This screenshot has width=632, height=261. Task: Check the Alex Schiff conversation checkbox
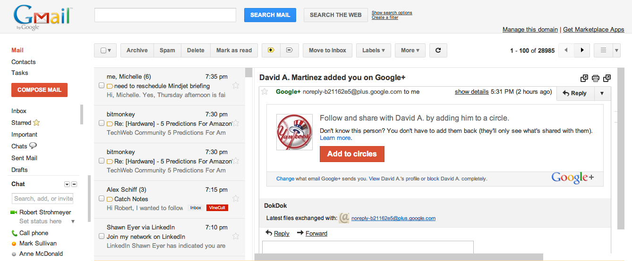click(x=101, y=199)
